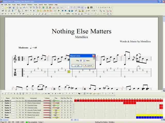Click the first yellow metronome icon
Image resolution: width=165 pixels, height=123 pixels.
(80, 11)
